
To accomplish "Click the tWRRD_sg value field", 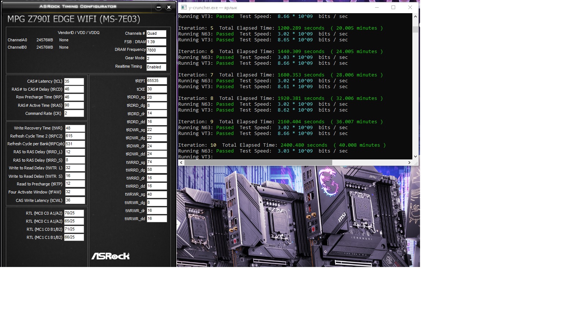I will [157, 162].
